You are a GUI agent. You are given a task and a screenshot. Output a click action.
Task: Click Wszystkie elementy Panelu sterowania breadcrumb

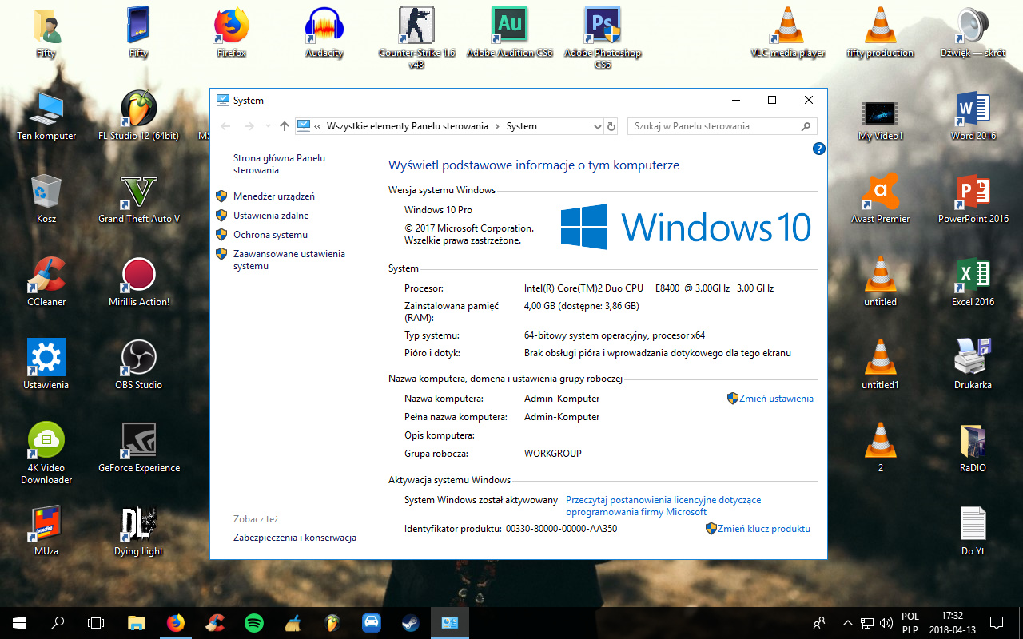click(x=408, y=126)
